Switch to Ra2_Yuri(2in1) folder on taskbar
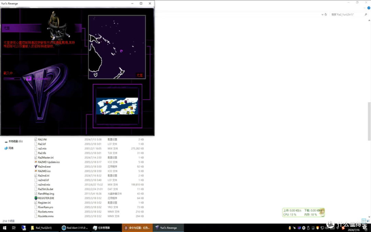371x232 pixels. [43, 228]
